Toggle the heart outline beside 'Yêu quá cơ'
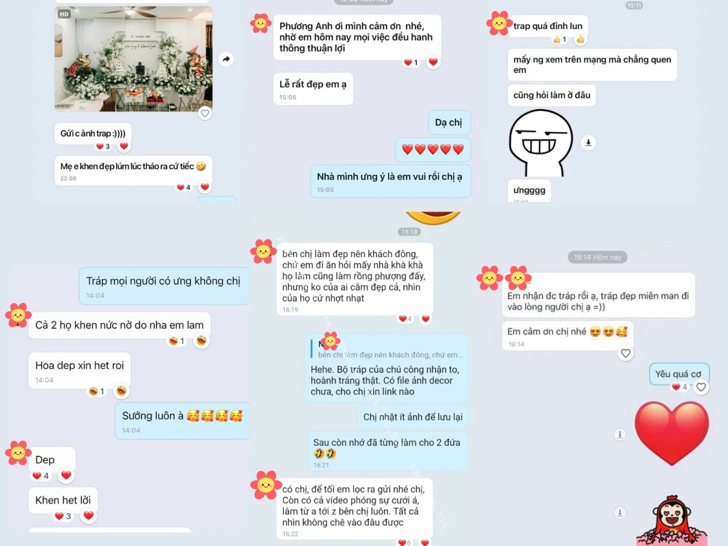 point(701,387)
